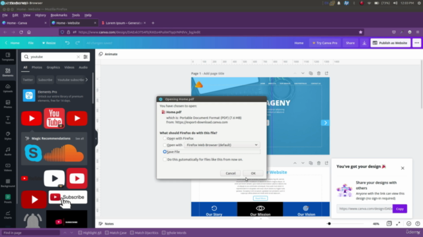Open the Background sidebar panel
This screenshot has width=423, height=237.
click(x=8, y=183)
